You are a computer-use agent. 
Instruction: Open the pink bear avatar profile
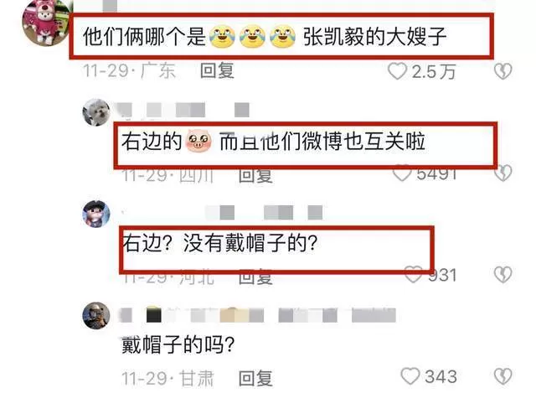pyautogui.click(x=47, y=23)
